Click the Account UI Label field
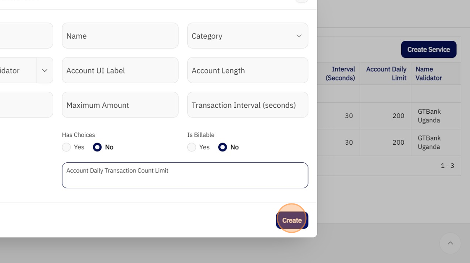 coord(120,70)
